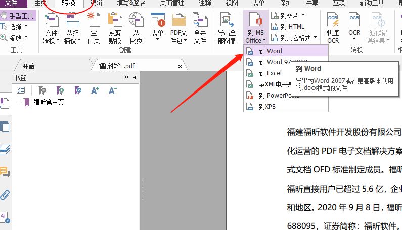This screenshot has width=402, height=230.
Task: Select the 福昕第三页 bookmark
Action: 49,102
